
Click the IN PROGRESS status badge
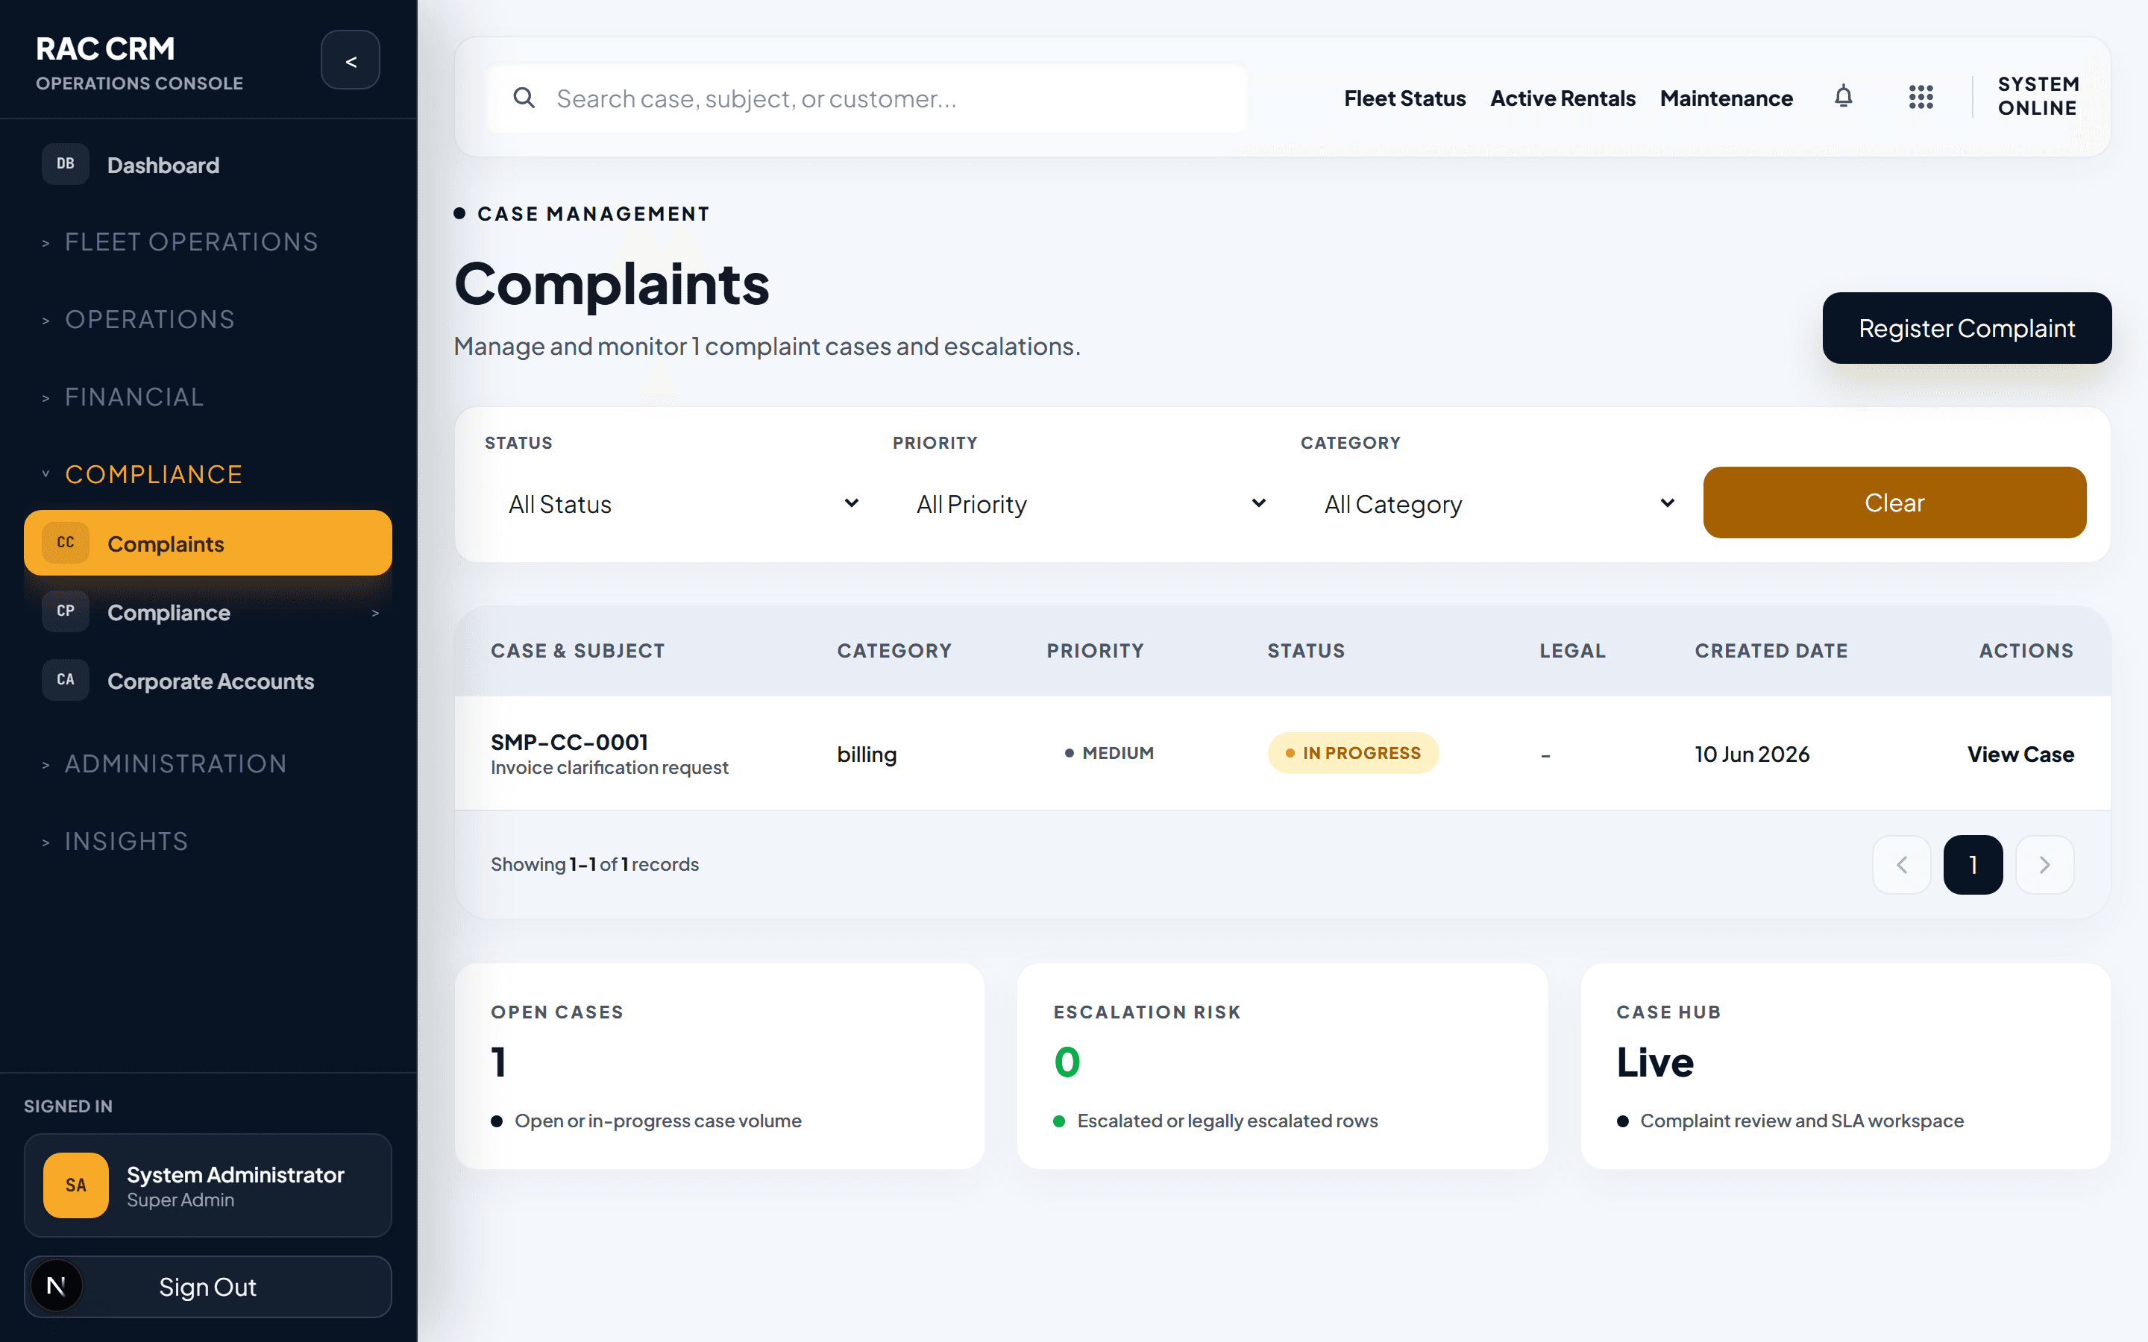click(x=1353, y=753)
